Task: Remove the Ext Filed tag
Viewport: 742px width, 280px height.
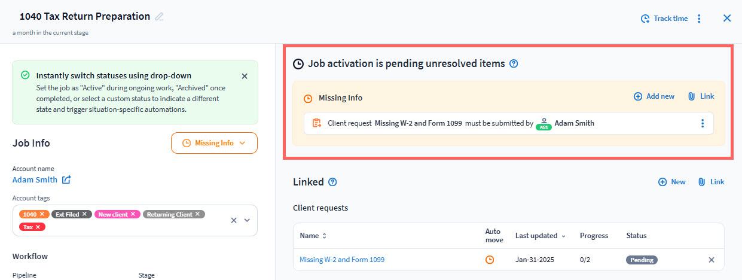Action: [x=85, y=214]
